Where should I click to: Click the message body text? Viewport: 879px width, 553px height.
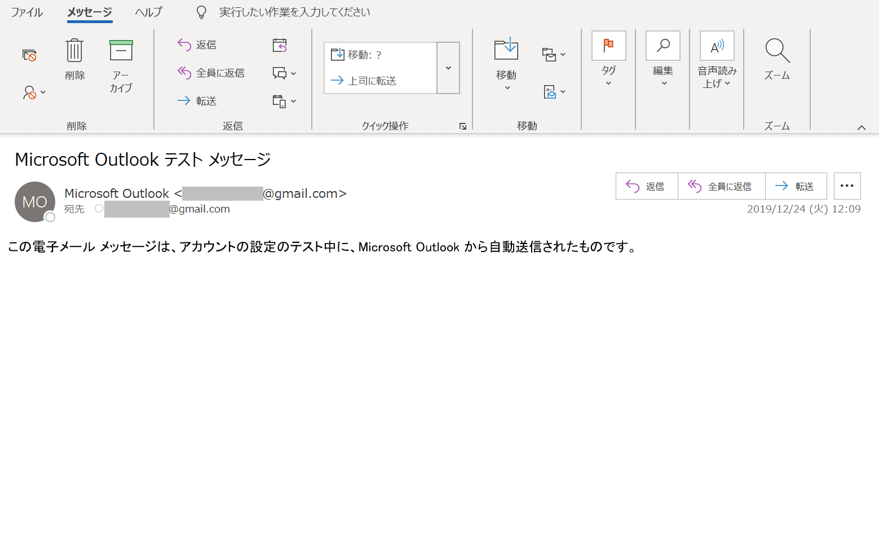coord(323,247)
